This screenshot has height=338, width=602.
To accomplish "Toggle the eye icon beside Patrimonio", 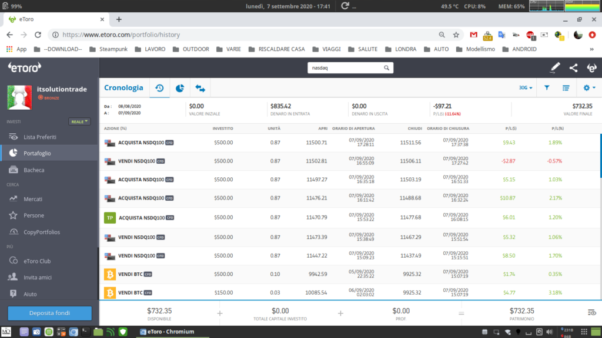I will coord(591,312).
